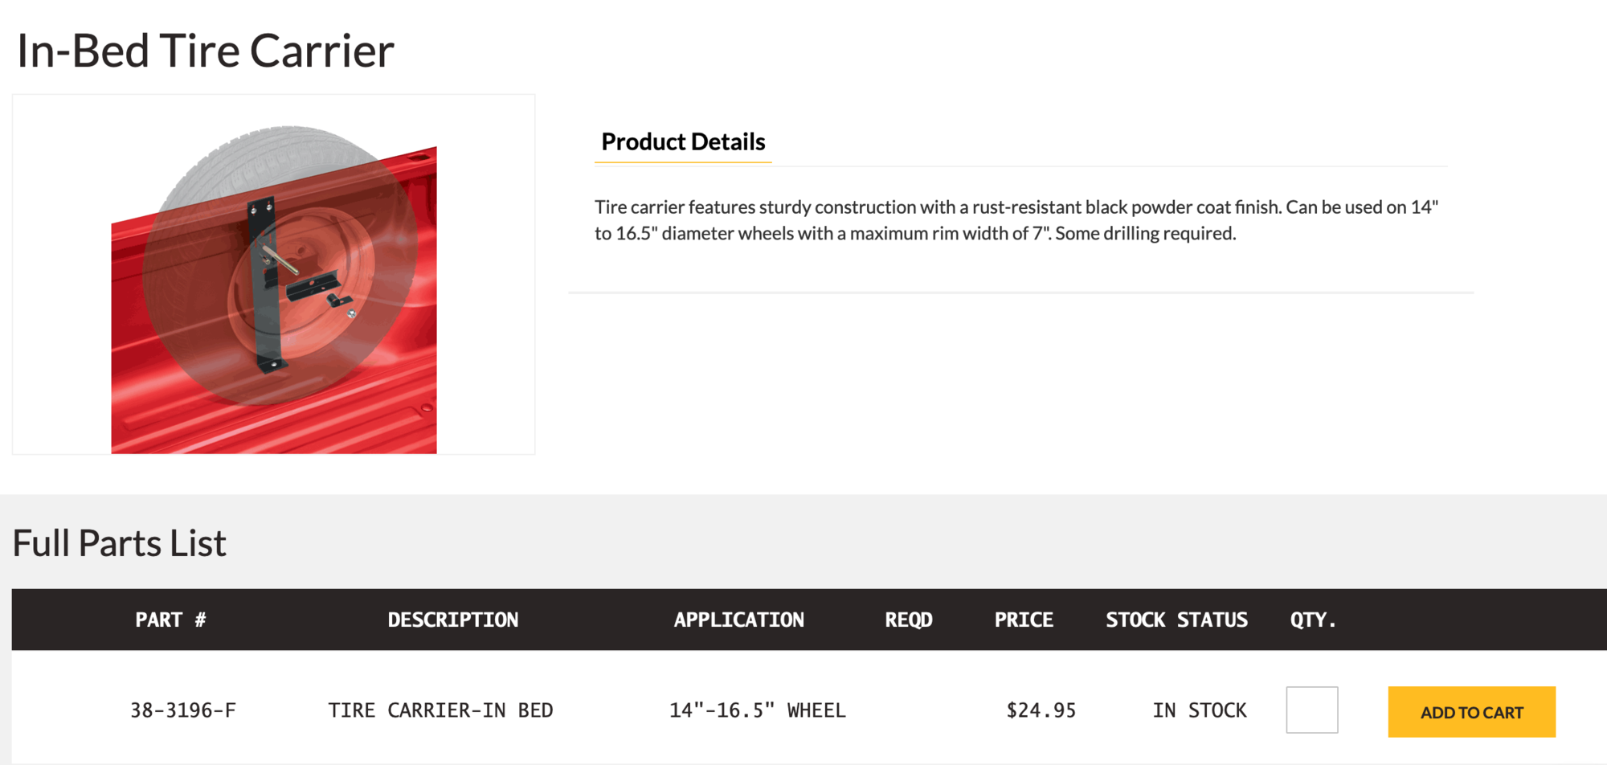Click the empty REQD cell for 38-3196-F
The width and height of the screenshot is (1607, 765).
(908, 710)
